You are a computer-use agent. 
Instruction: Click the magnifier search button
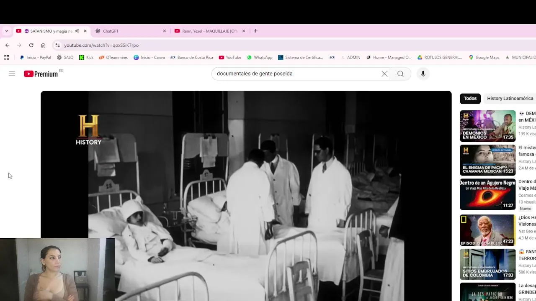(400, 74)
